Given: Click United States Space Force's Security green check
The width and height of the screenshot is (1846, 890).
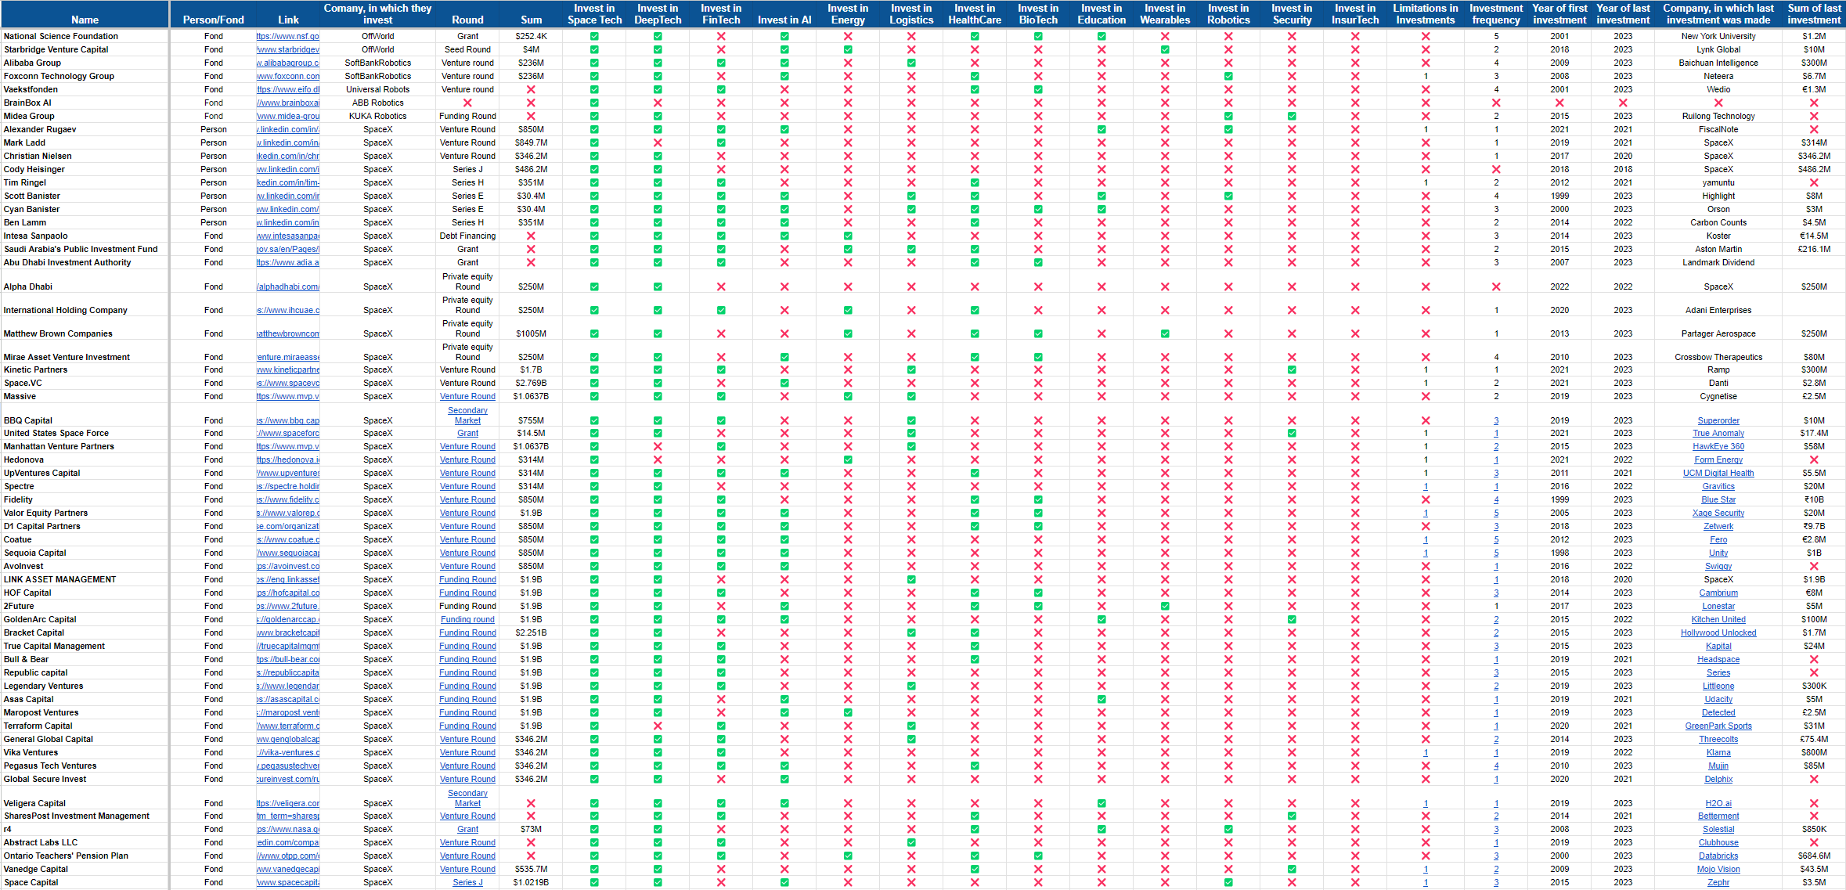Looking at the screenshot, I should coord(1292,433).
